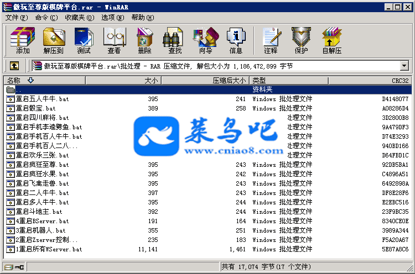The height and width of the screenshot is (274, 415).
Task: Launch the 向导 (Wizard) toolbar icon
Action: (205, 40)
